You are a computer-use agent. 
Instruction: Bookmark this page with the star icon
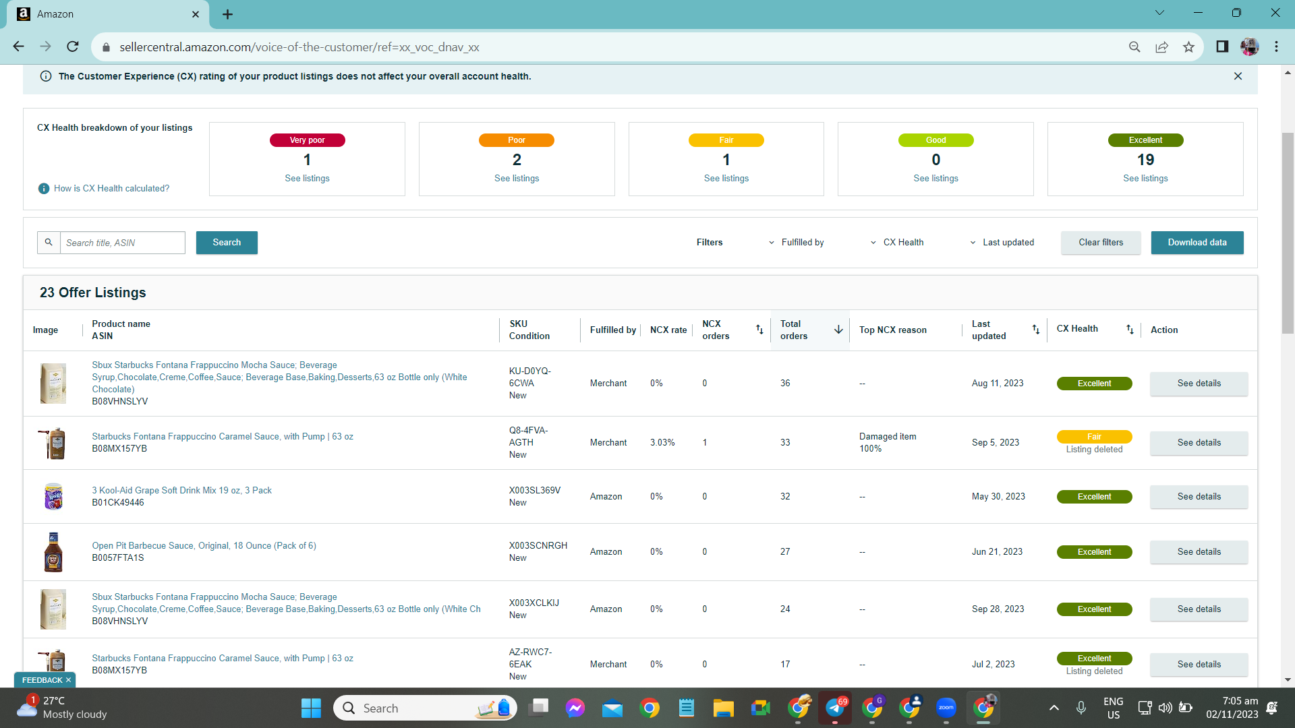coord(1188,47)
